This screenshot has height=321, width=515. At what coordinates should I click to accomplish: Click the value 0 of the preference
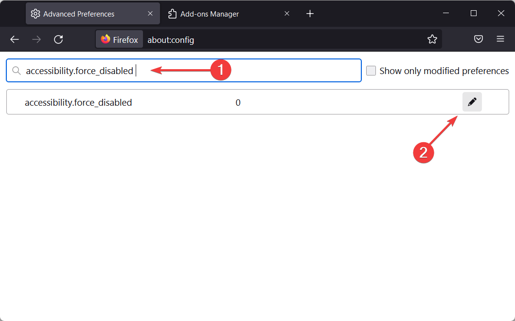point(238,103)
